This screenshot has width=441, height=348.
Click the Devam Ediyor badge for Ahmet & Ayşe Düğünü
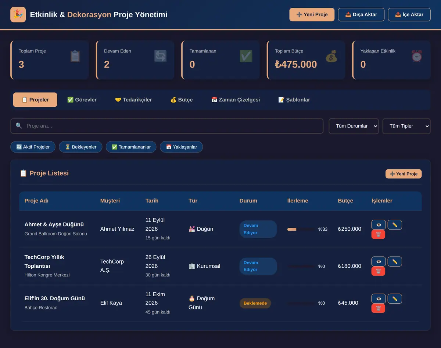(258, 229)
